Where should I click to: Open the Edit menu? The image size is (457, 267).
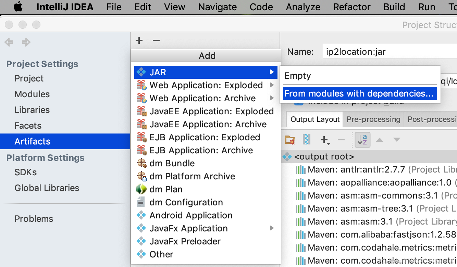tap(143, 7)
